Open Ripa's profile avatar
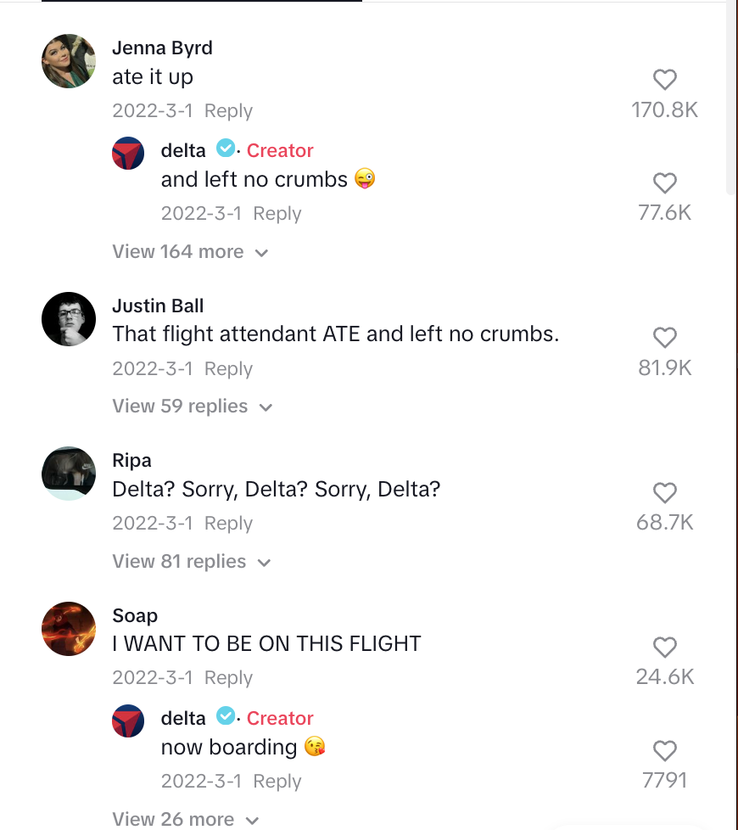The width and height of the screenshot is (738, 830). [69, 473]
